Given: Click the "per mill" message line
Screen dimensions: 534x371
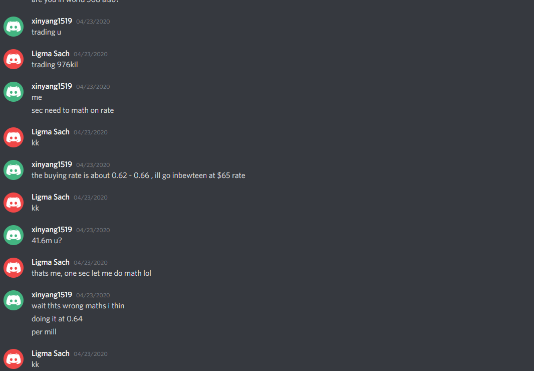Looking at the screenshot, I should pos(44,332).
